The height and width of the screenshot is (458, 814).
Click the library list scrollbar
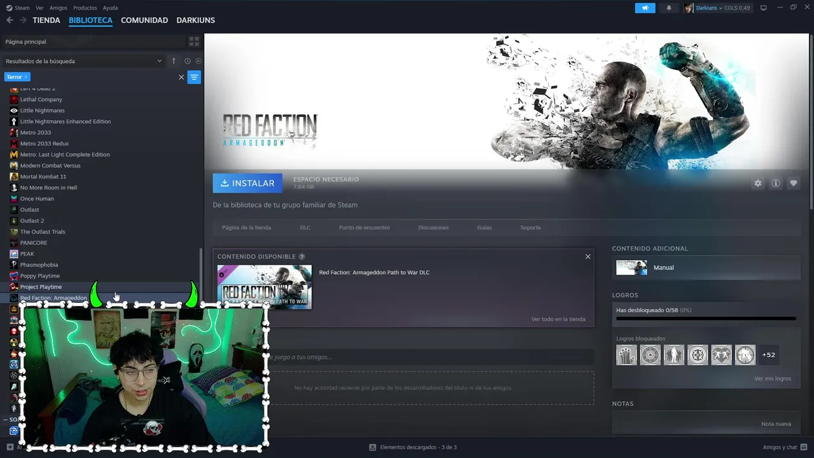coord(201,275)
